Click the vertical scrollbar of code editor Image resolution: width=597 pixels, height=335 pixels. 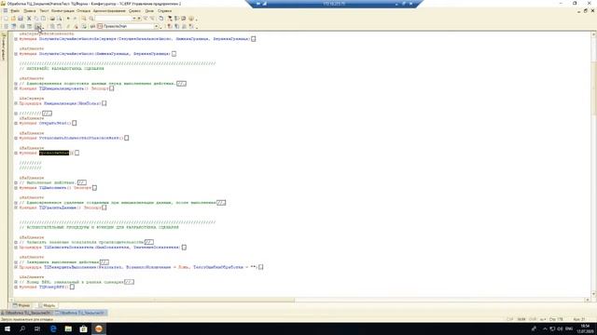[593, 164]
